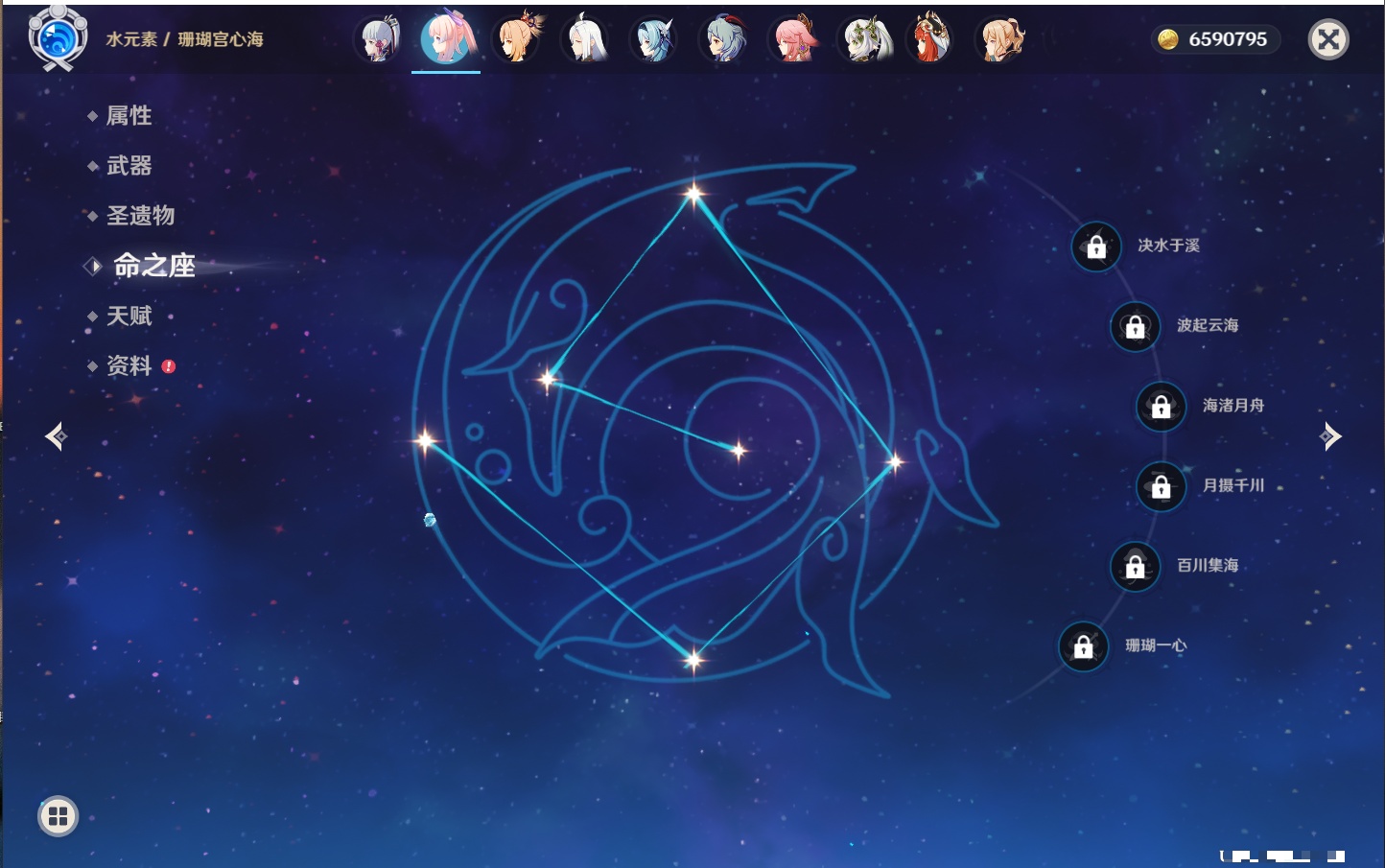This screenshot has height=868, width=1385.
Task: View locked constellation 海渚月舟
Action: pos(1161,406)
